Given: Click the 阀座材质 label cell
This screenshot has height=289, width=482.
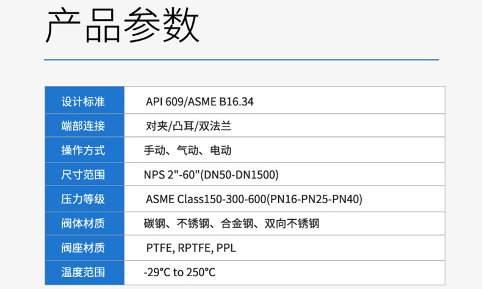Looking at the screenshot, I should click(x=84, y=248).
